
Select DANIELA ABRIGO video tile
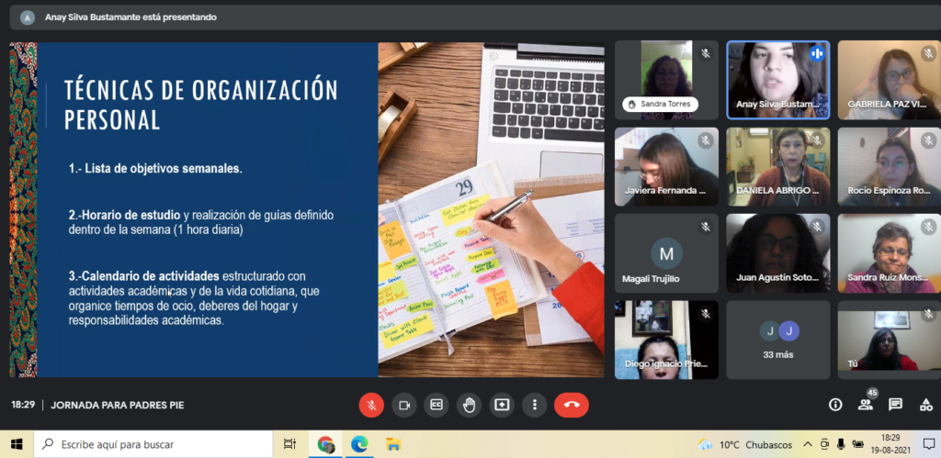coord(777,167)
